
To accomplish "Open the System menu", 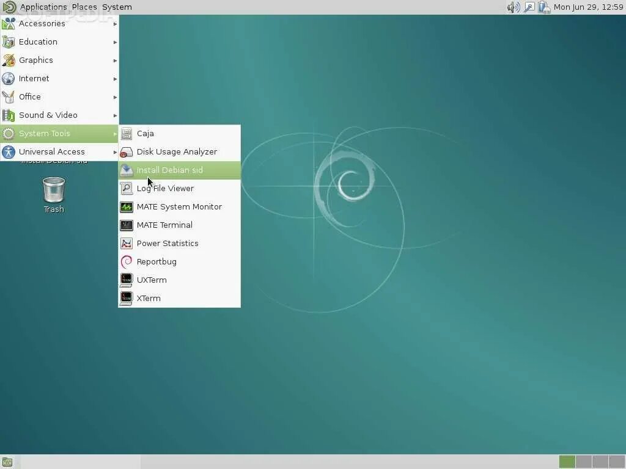I will (x=117, y=7).
